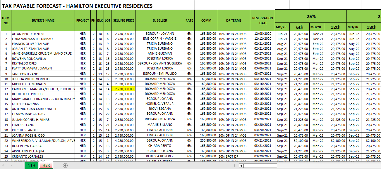Click the BLK column header
Screen dimensions: 381x169
tap(100, 20)
